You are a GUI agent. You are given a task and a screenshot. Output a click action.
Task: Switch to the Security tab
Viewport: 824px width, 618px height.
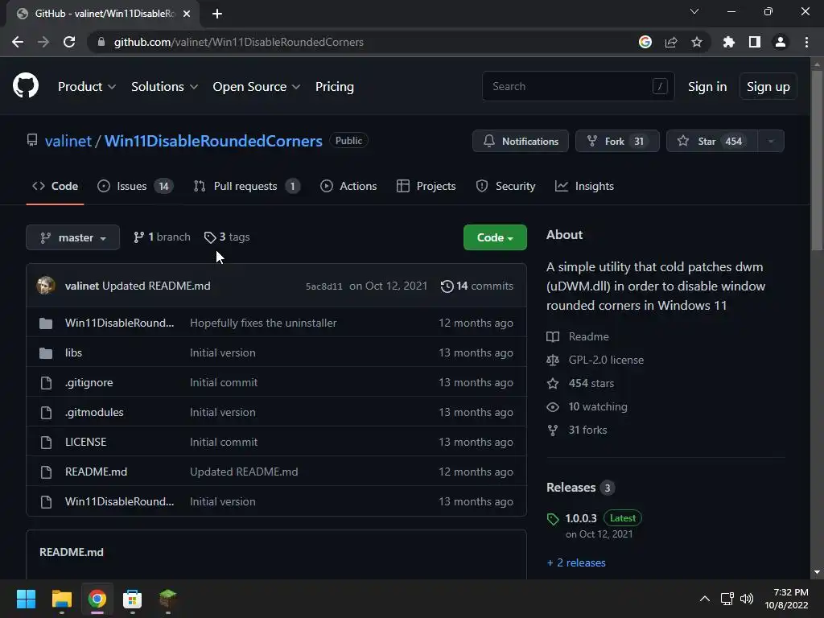point(505,186)
